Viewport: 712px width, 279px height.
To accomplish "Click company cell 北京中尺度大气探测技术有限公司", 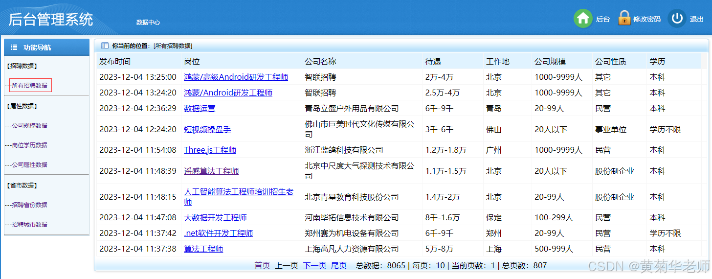I will click(x=359, y=171).
